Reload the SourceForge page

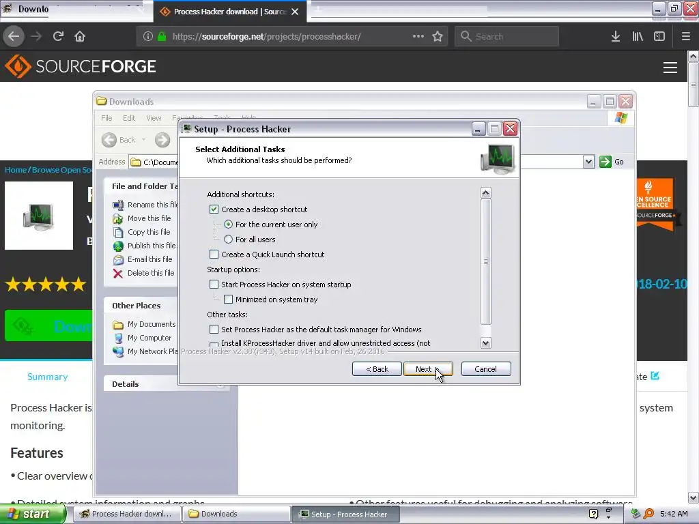[58, 36]
